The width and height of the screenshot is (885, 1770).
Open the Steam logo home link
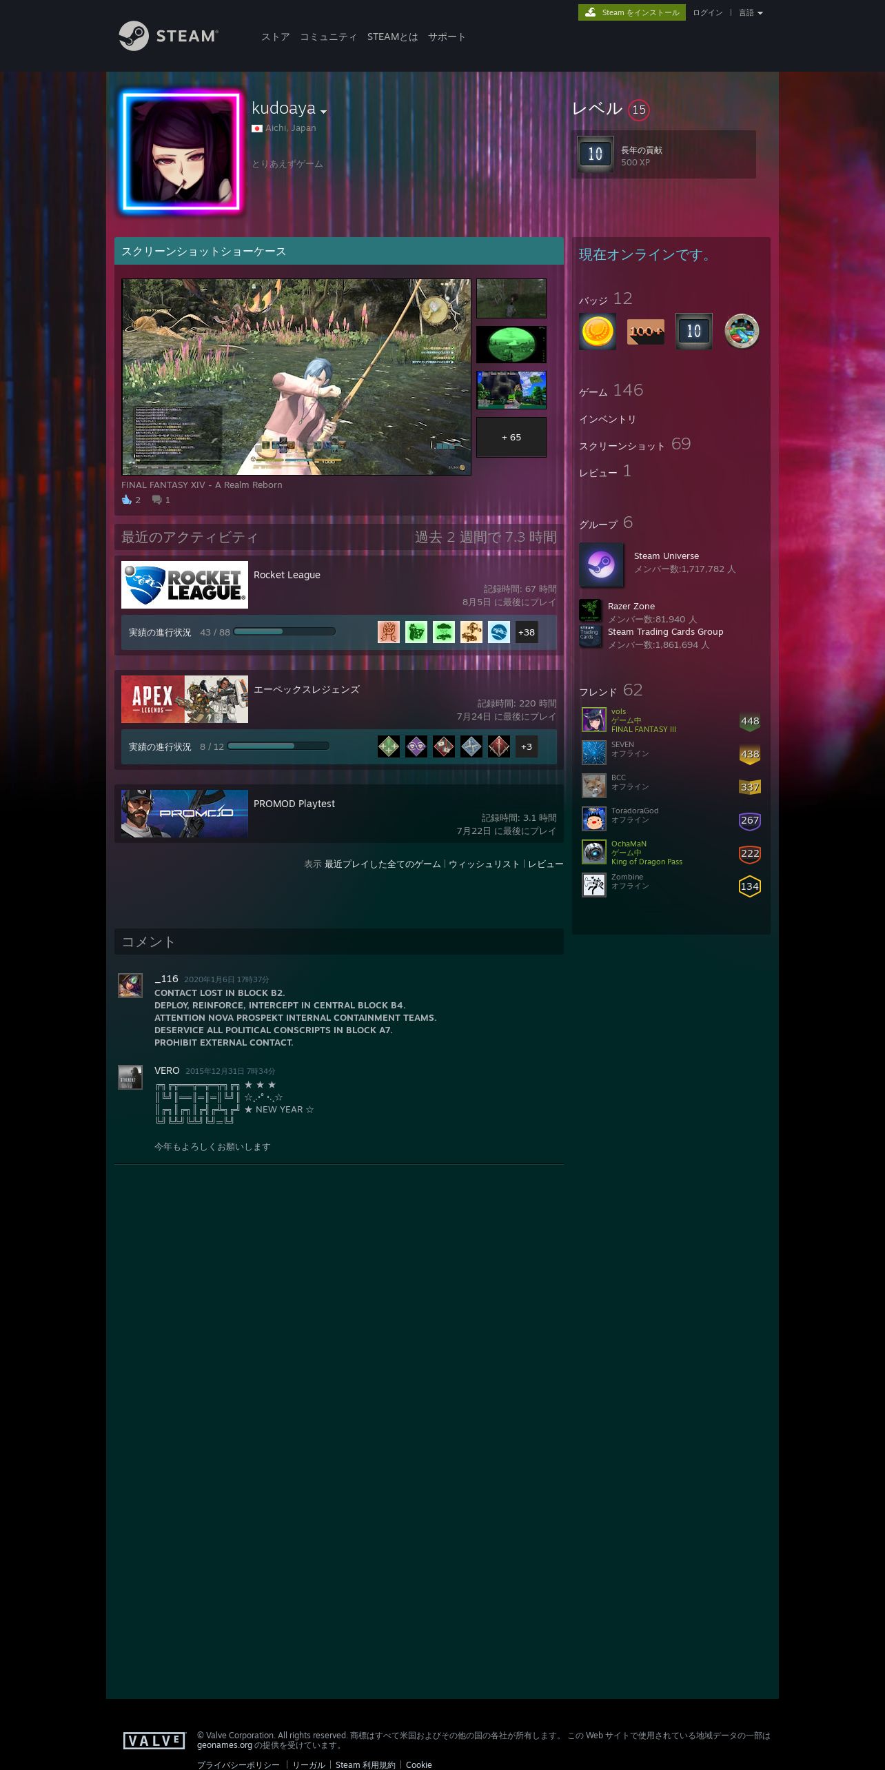[x=168, y=36]
